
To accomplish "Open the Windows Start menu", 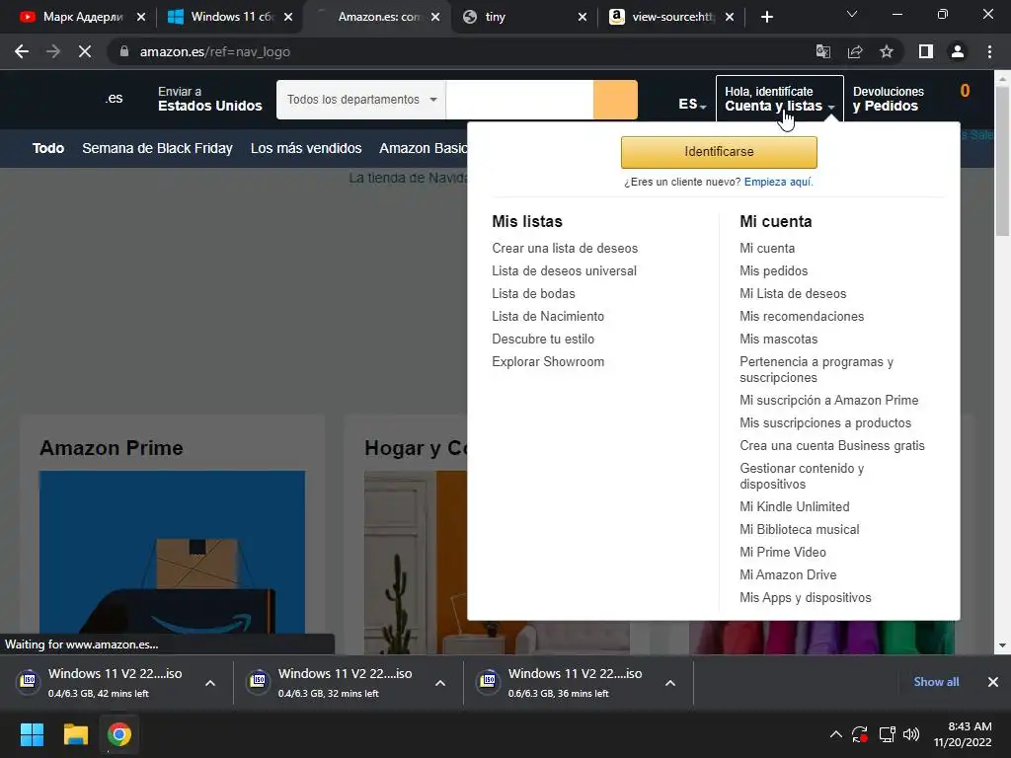I will [32, 734].
